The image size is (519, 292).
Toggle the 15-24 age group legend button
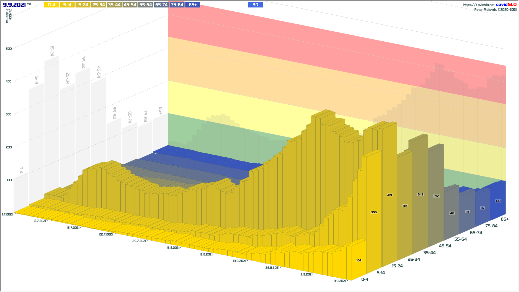83,5
